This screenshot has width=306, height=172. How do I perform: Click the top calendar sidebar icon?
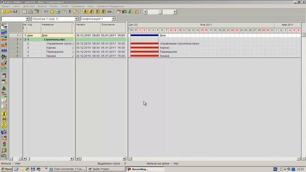point(4,76)
